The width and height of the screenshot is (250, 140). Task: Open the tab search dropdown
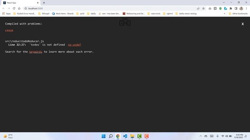coord(224,3)
